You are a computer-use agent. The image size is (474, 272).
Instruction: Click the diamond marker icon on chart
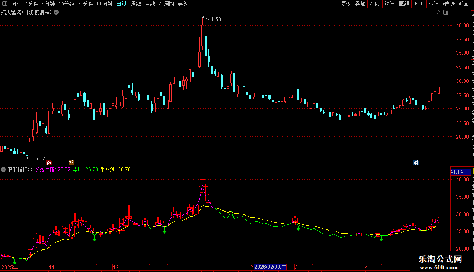[x=438, y=13]
